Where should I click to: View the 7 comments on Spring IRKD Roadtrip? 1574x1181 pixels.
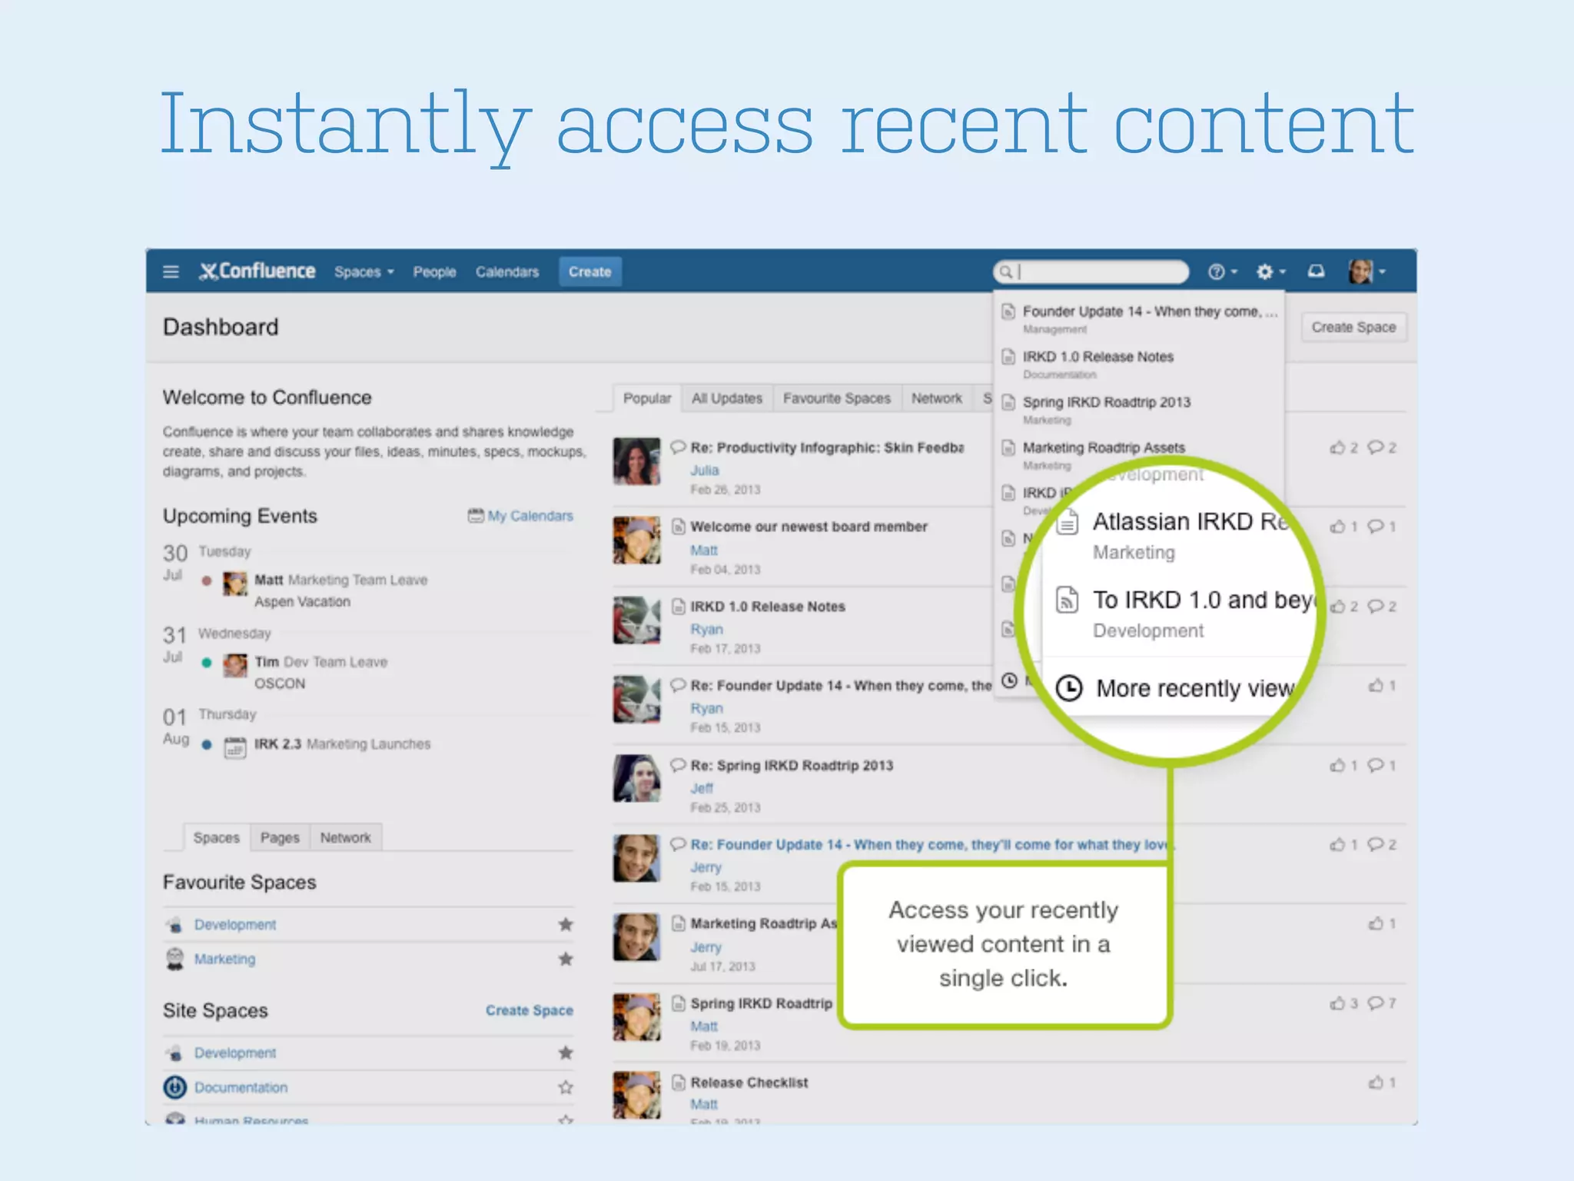coord(1381,1003)
